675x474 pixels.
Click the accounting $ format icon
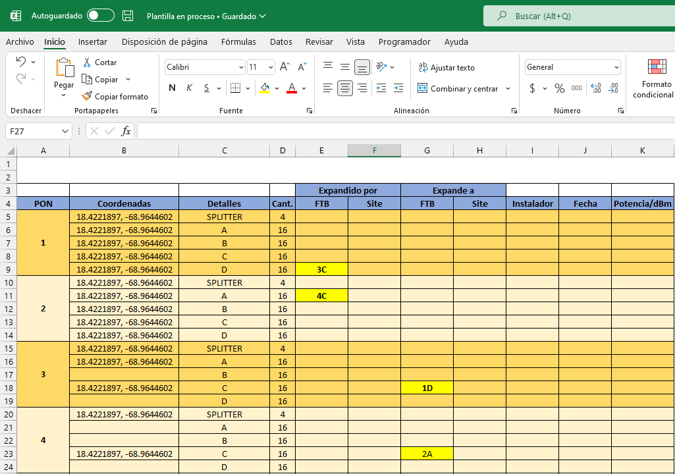pyautogui.click(x=533, y=88)
